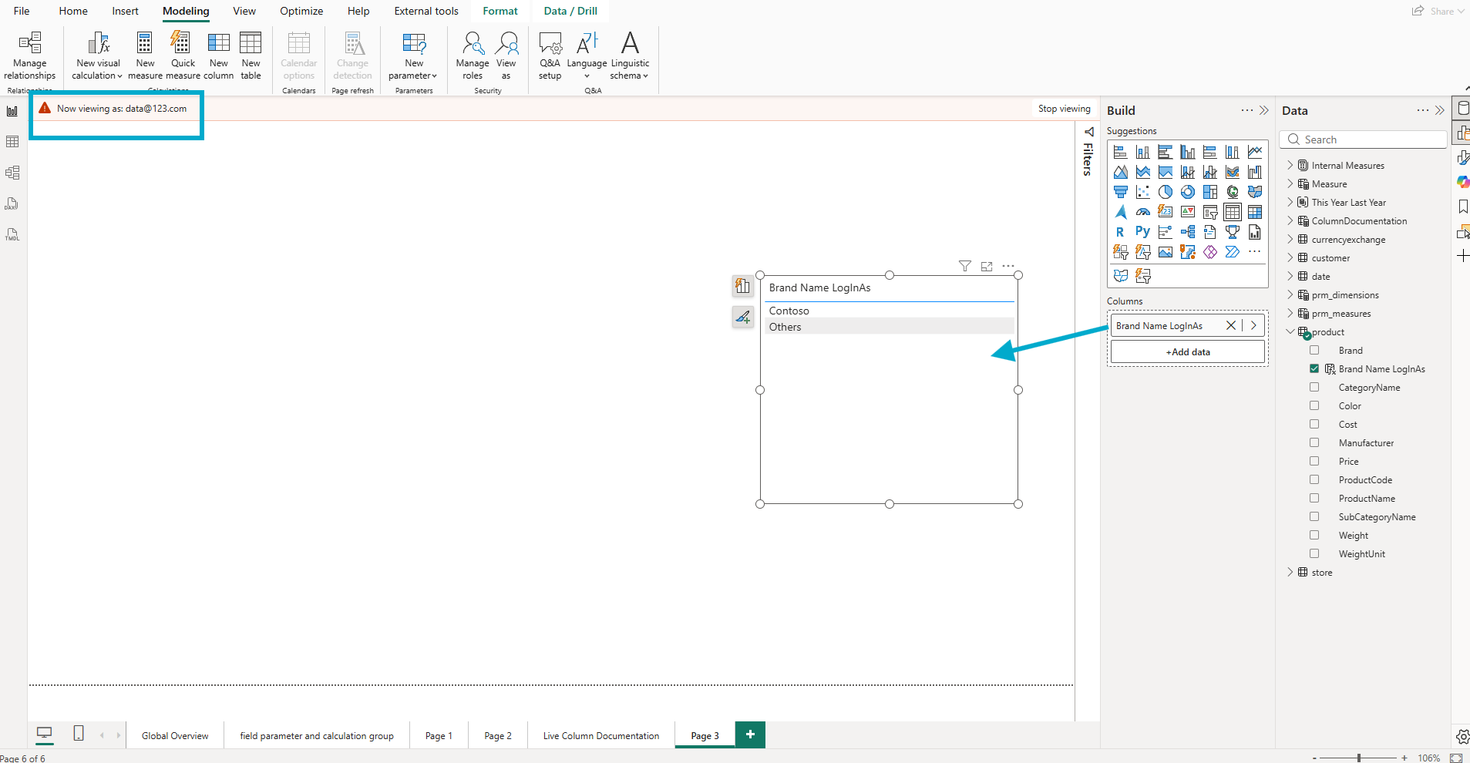Select the clustered column chart visual
1470x763 pixels.
point(1187,152)
